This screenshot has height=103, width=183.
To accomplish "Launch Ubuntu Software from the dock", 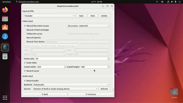I will point(5,27).
